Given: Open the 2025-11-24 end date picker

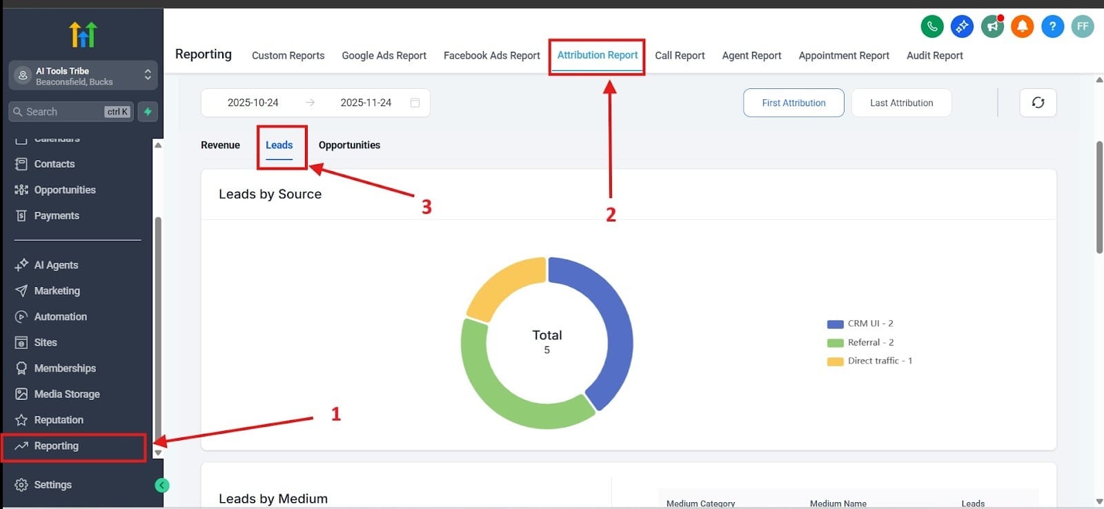Looking at the screenshot, I should point(366,103).
